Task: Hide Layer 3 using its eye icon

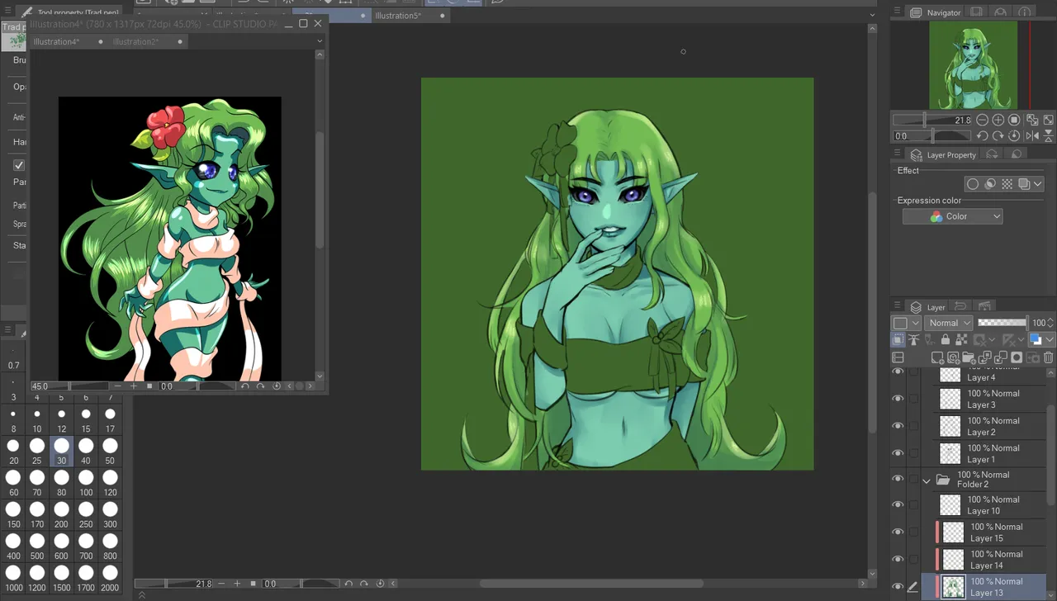Action: click(x=898, y=398)
